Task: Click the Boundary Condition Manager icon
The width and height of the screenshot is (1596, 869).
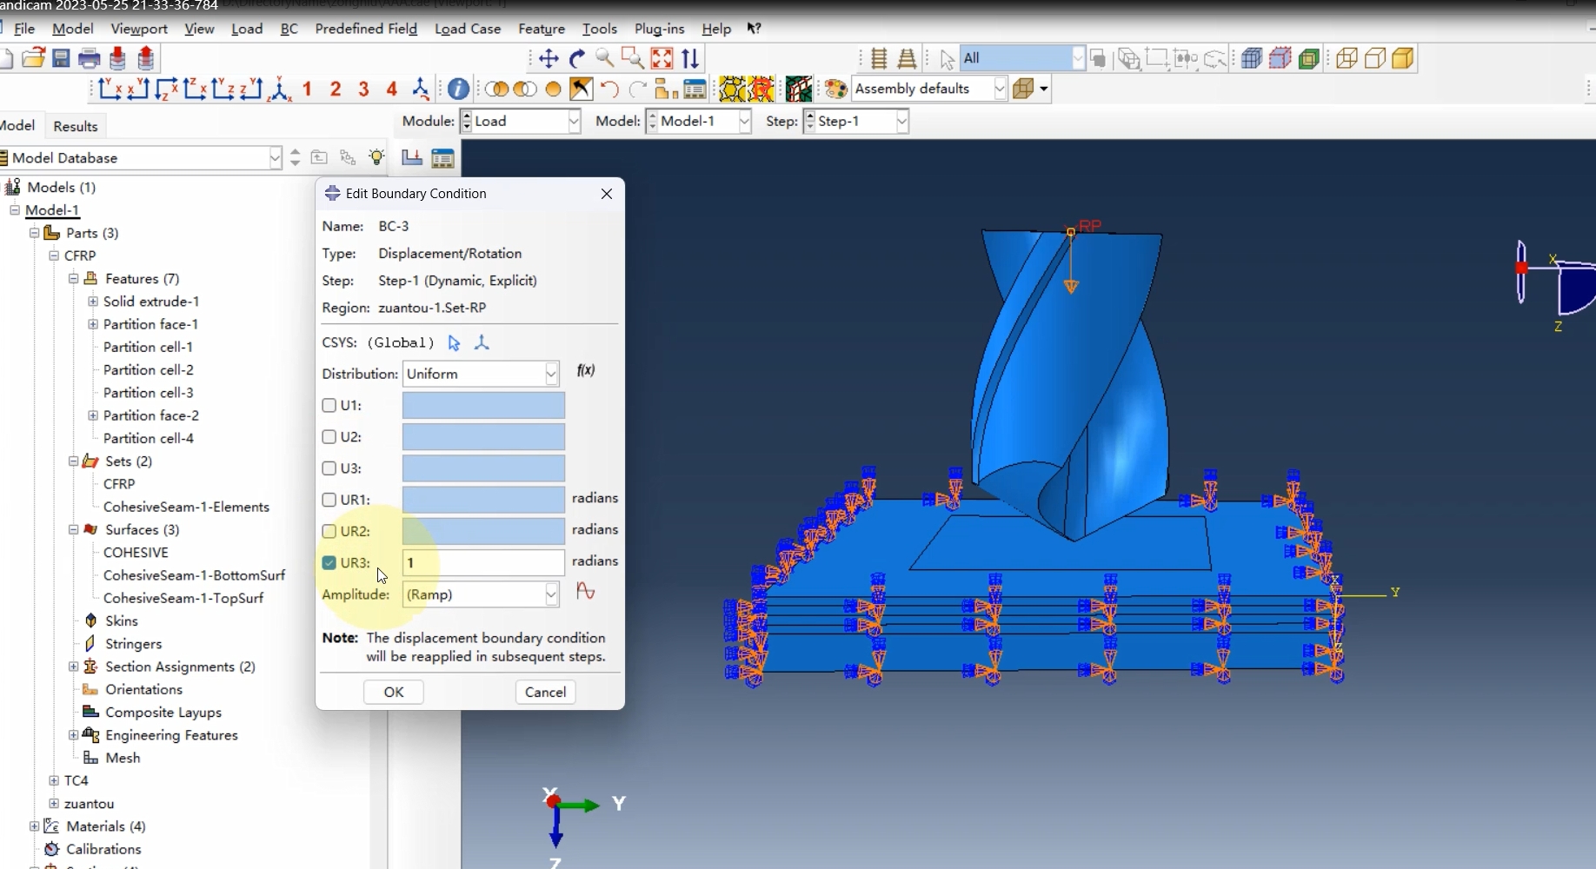Action: pos(442,158)
